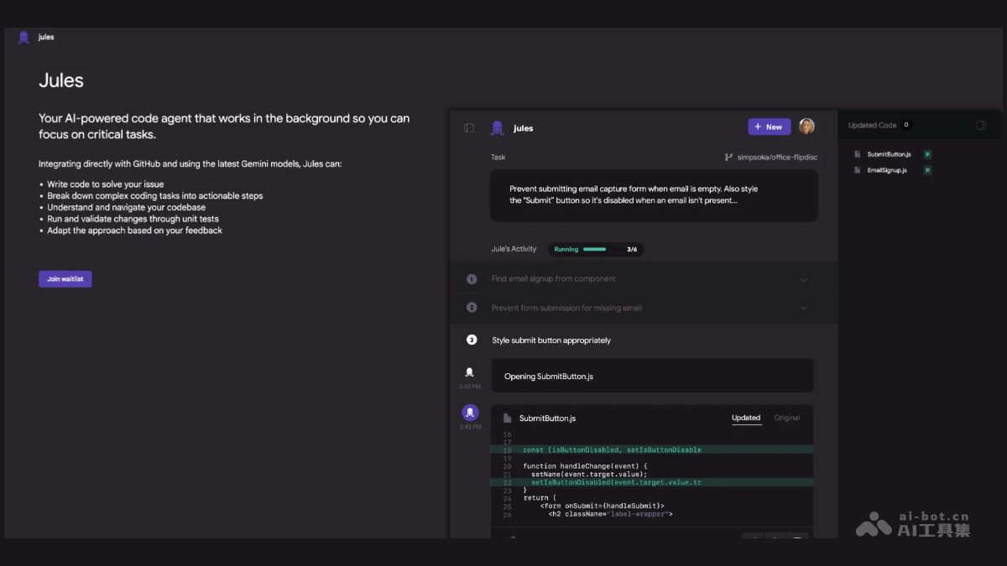Click the document icon next to the SubmitButton.js diff title
Image resolution: width=1007 pixels, height=566 pixels.
point(508,418)
